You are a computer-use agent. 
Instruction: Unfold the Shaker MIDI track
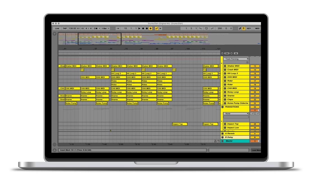[x=225, y=66]
